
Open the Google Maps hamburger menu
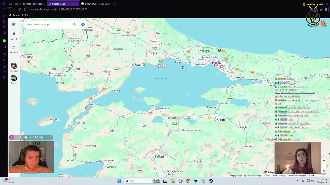pyautogui.click(x=14, y=24)
